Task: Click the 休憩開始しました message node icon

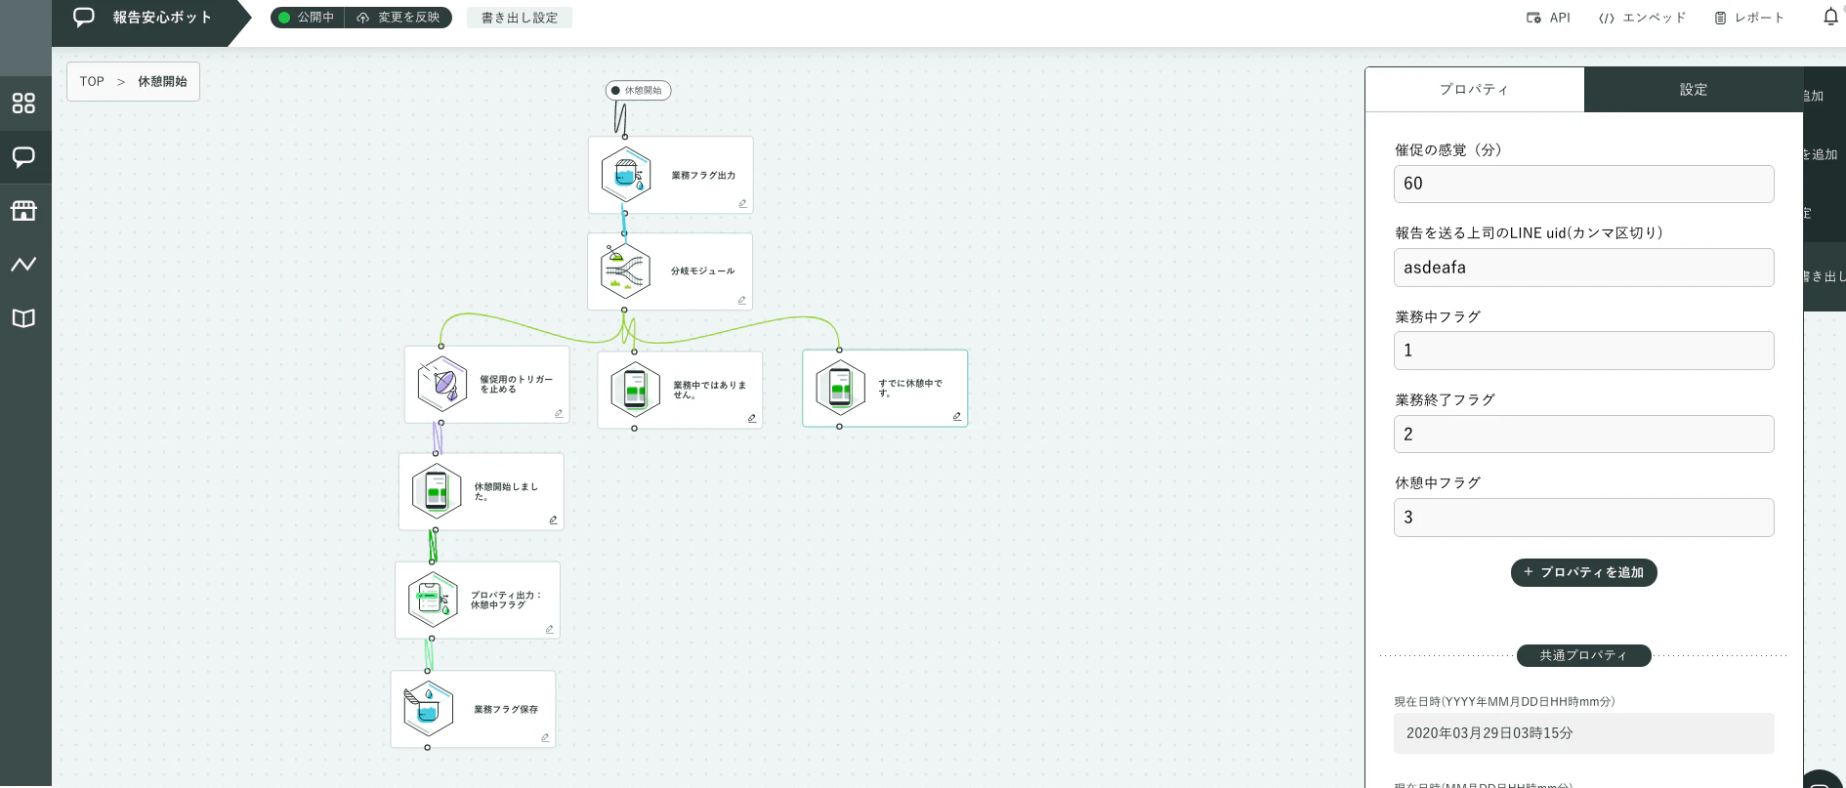Action: click(x=437, y=491)
